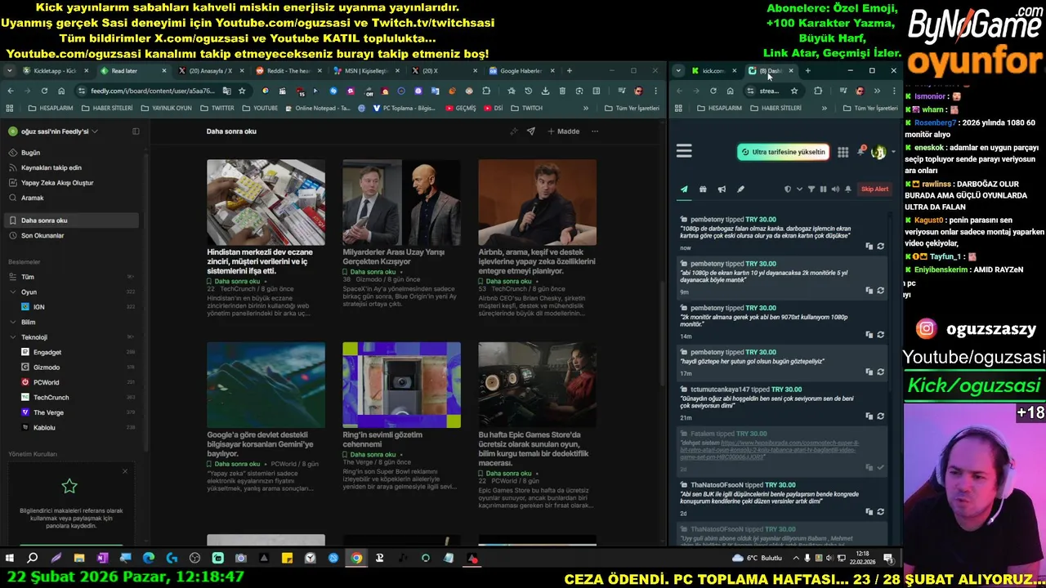Open the downloads icon in Feedly browser toolbar
The image size is (1046, 588).
point(545,91)
